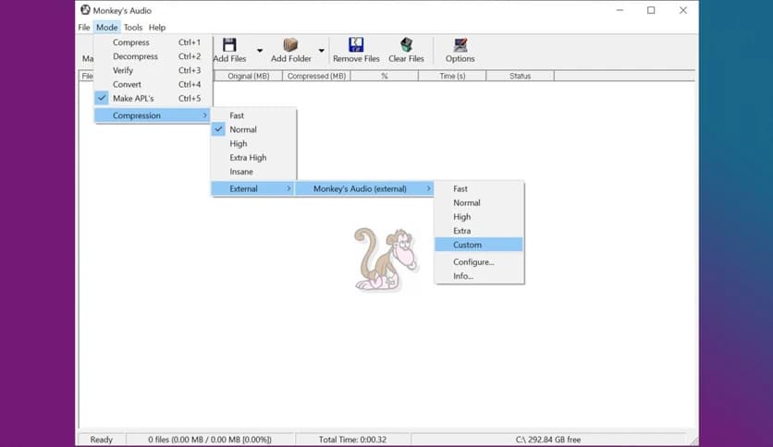Sort by the % column header

pos(385,76)
